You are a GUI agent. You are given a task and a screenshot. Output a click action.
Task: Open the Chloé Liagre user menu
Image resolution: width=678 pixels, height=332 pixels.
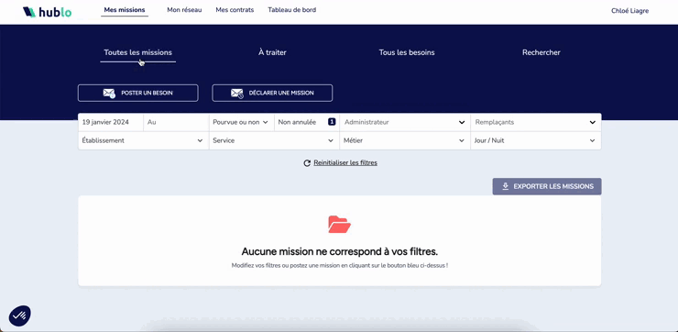[630, 11]
